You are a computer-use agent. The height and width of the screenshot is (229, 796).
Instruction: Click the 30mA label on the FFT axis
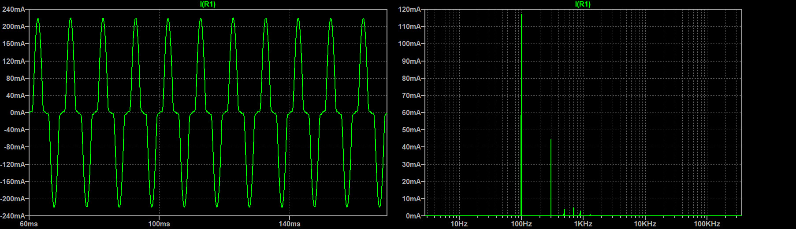coord(412,164)
